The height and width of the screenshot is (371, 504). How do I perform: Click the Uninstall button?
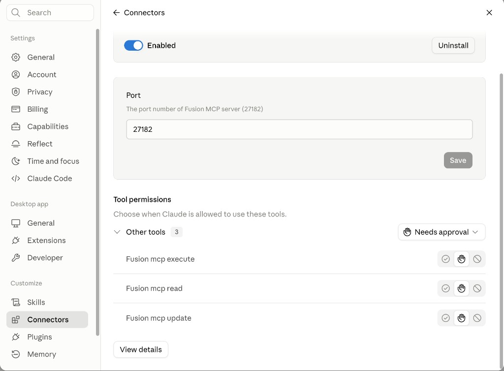pyautogui.click(x=453, y=45)
